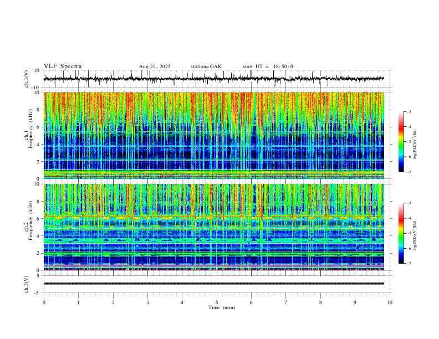Click the 'VLF Spectra' title text
Screen dimensions: 439x339
63,66
